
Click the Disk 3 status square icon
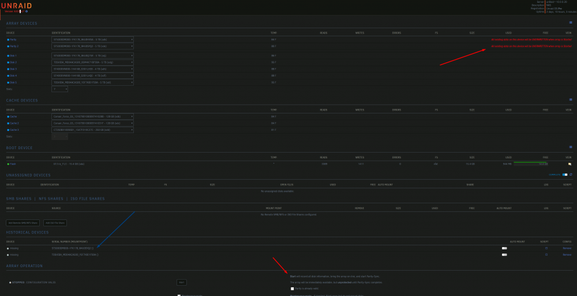coord(8,69)
